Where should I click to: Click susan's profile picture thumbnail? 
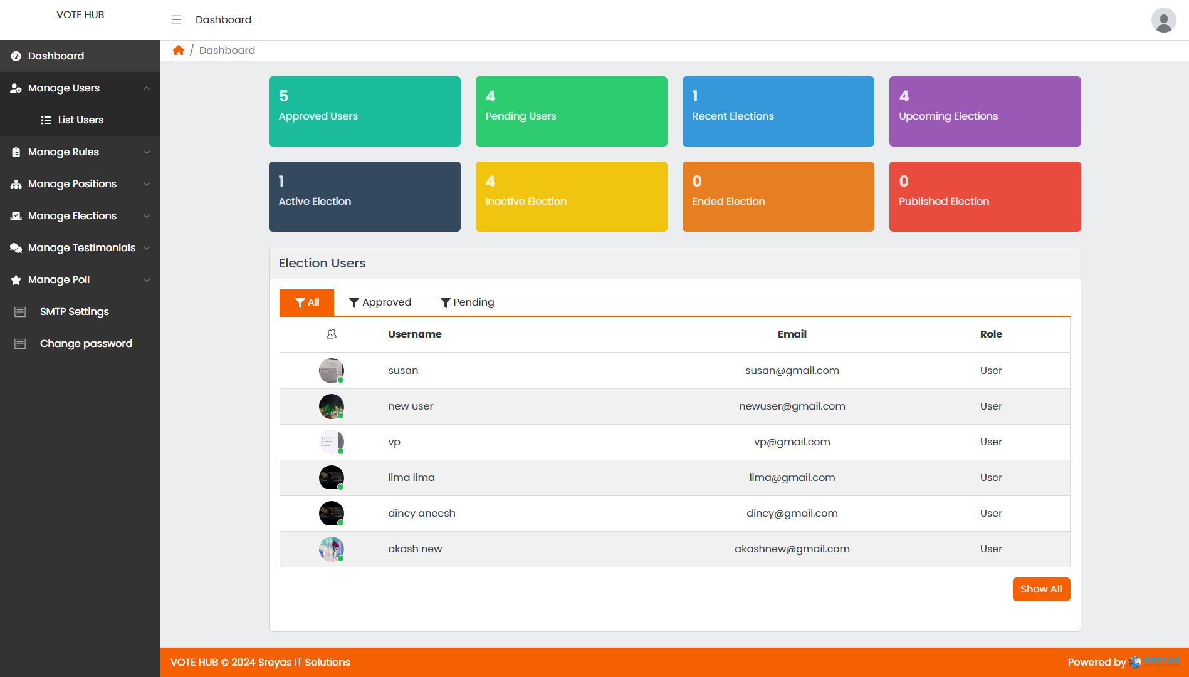(x=331, y=371)
